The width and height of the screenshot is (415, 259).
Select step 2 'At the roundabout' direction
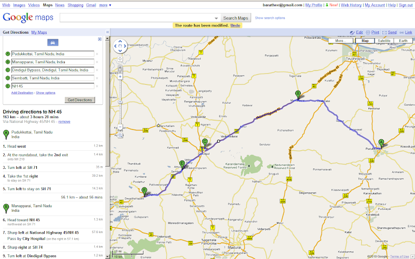[x=53, y=157]
